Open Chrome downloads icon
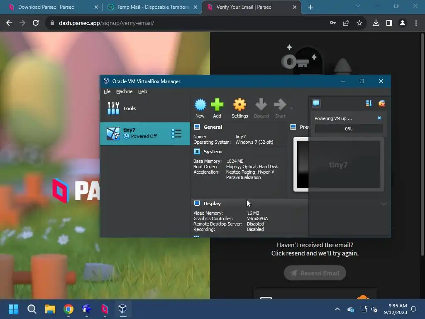This screenshot has width=425, height=319. pyautogui.click(x=376, y=23)
